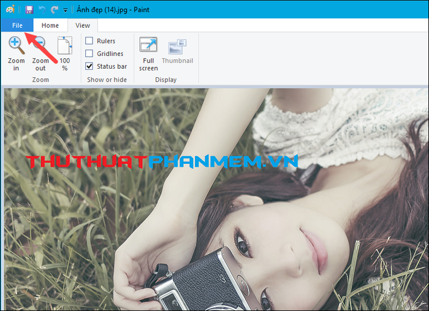This screenshot has width=429, height=311.
Task: Uncheck the Status bar option
Action: (x=89, y=66)
